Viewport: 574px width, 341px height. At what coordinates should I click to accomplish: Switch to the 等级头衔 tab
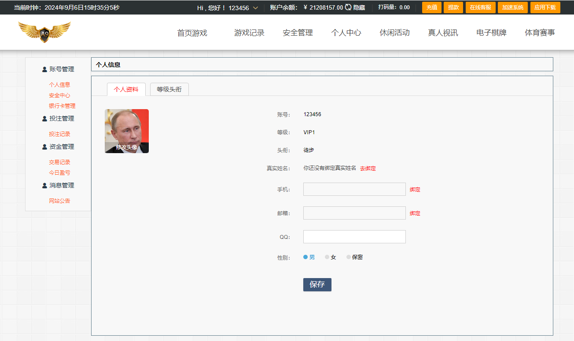coord(169,89)
